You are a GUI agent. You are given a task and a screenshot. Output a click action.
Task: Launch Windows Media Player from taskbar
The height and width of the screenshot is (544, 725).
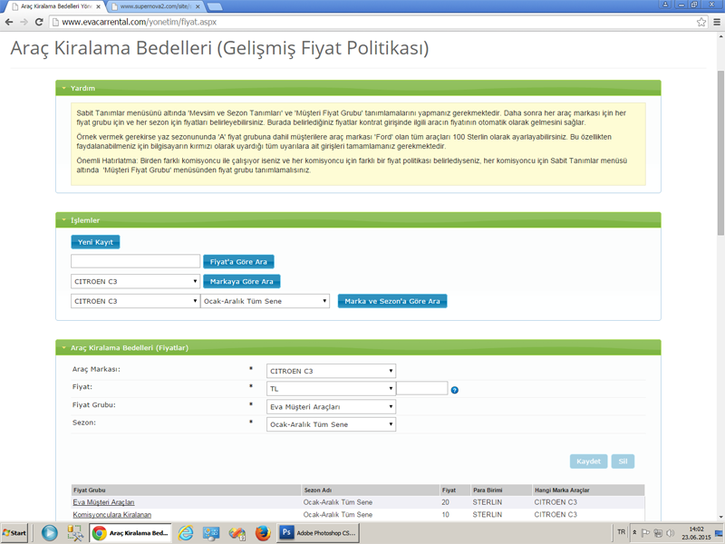[x=50, y=533]
